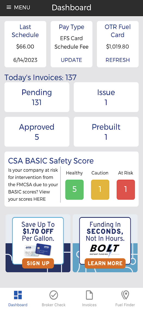
Task: Select the green Healthy score box
Action: [74, 190]
